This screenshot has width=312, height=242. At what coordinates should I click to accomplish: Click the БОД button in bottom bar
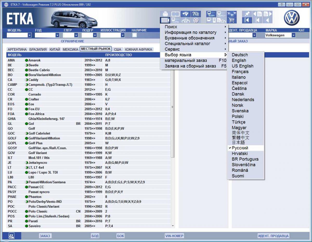pos(95,236)
